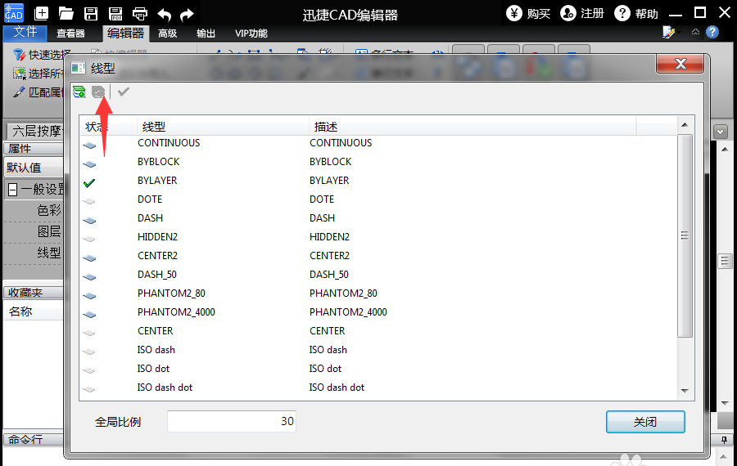
Task: Click status icon of ISO dash row
Action: [x=89, y=352]
